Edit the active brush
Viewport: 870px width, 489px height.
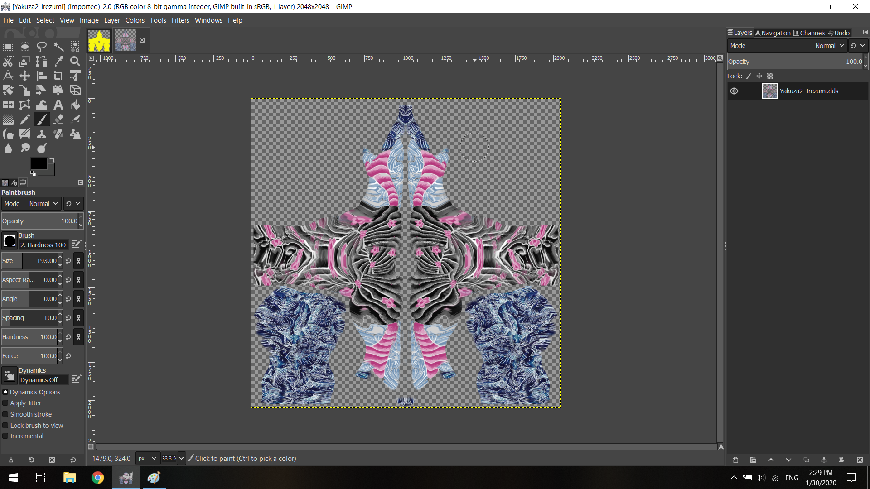pyautogui.click(x=77, y=244)
